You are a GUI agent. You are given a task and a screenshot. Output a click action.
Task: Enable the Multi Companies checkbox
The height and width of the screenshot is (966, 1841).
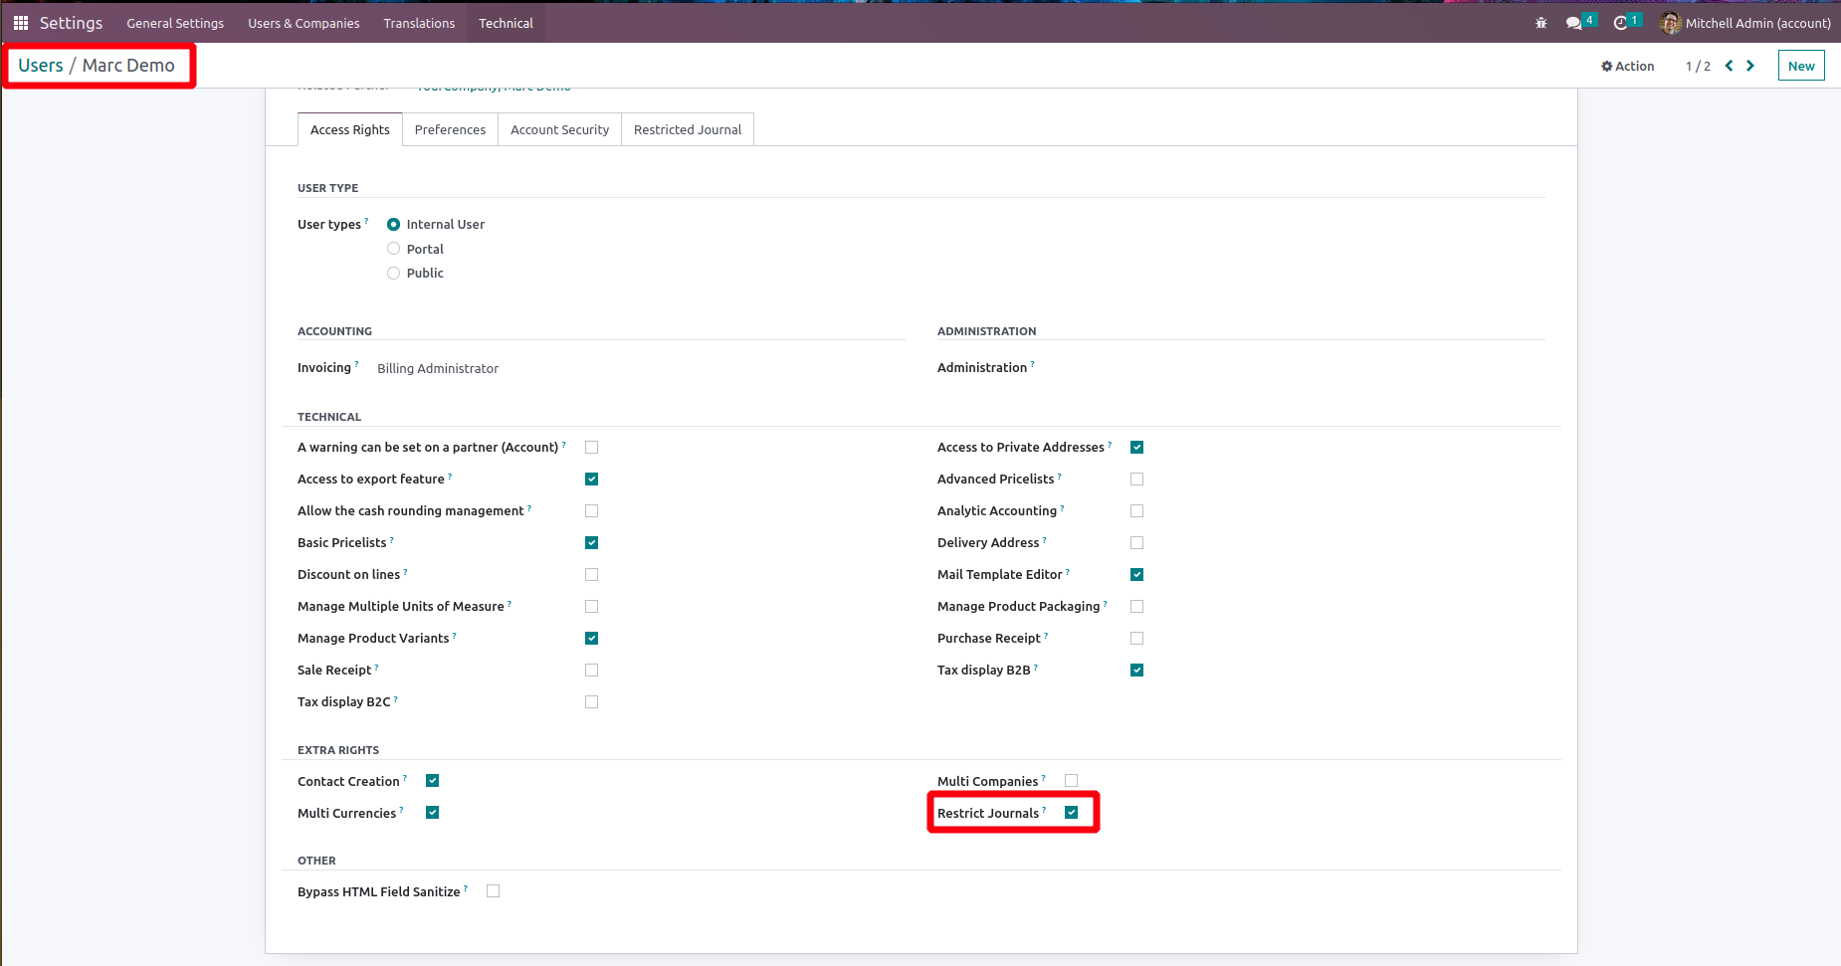tap(1071, 781)
